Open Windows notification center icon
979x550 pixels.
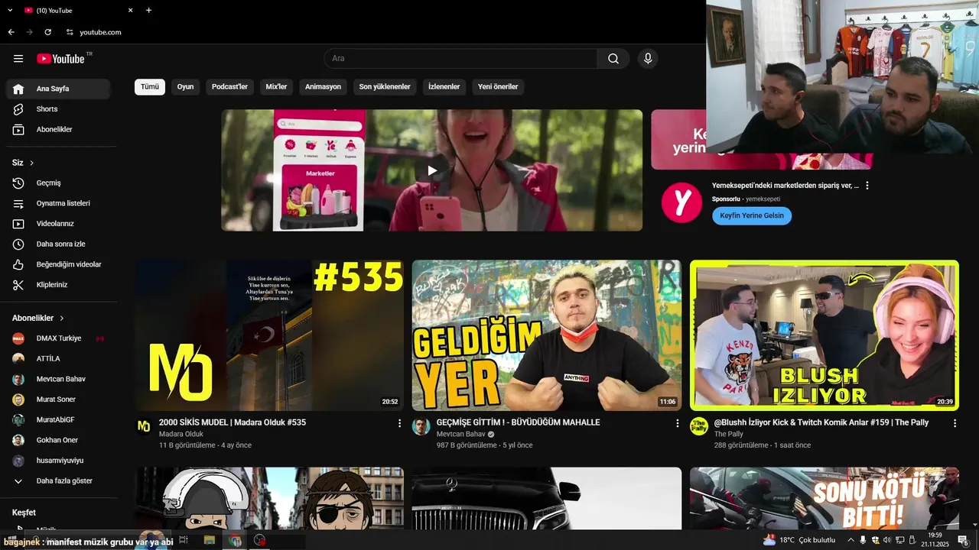963,540
